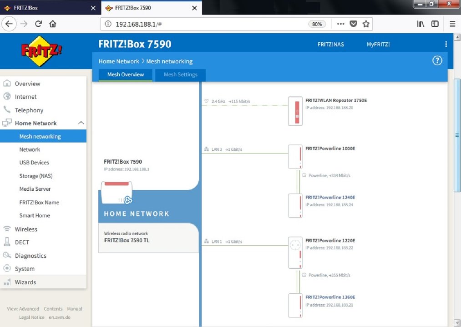
Task: Toggle the browser sidebar icon
Action: 435,24
